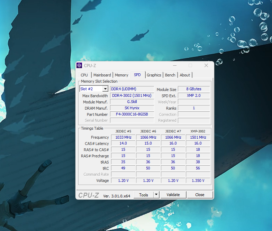Click the JEDEC #7 column header

[173, 131]
